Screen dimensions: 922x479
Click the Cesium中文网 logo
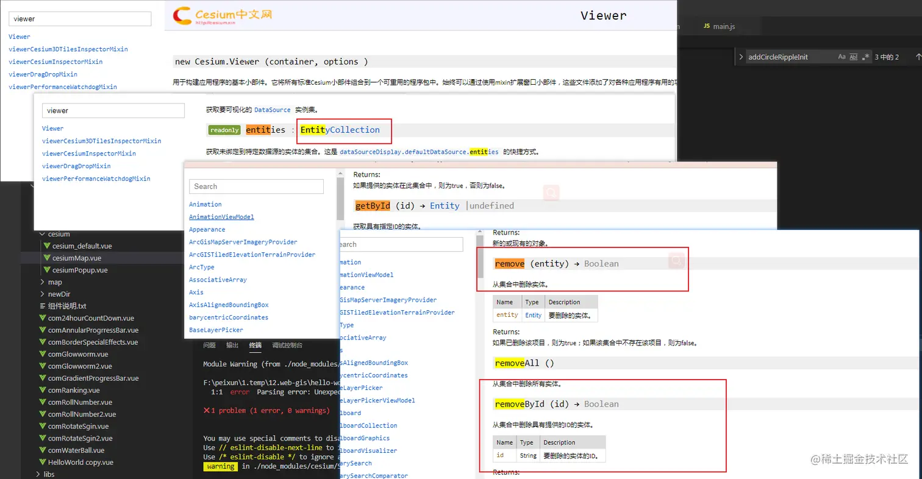click(x=222, y=15)
